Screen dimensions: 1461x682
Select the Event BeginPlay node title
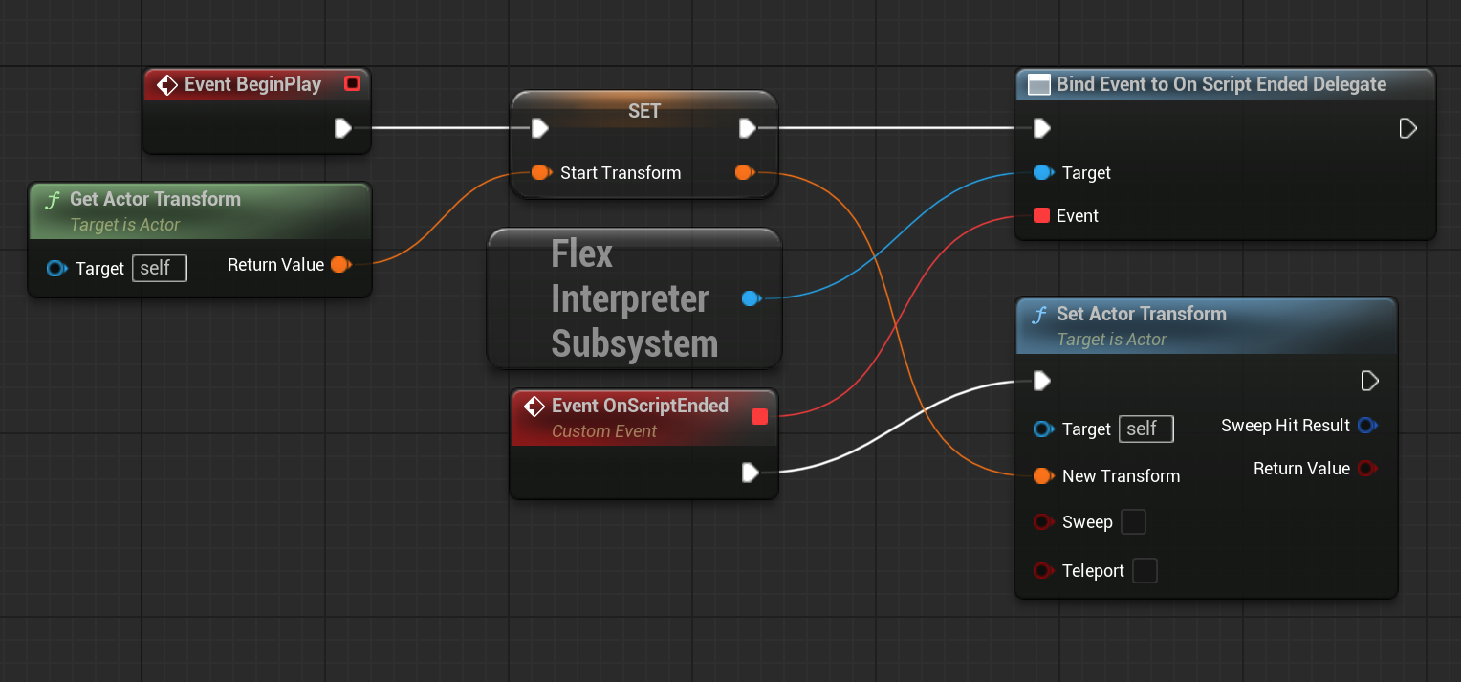point(252,84)
